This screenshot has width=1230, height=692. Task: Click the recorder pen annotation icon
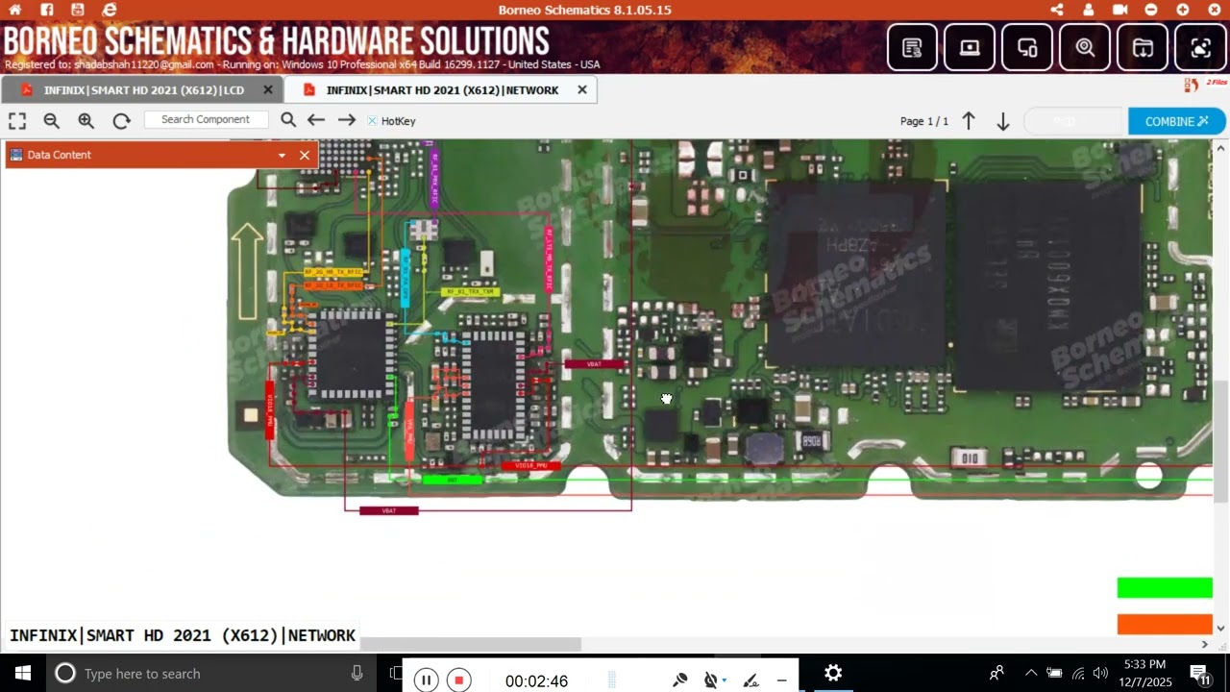(x=751, y=680)
